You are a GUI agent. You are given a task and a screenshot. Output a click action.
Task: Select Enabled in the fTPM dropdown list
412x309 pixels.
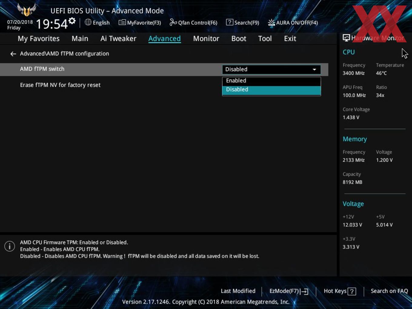pyautogui.click(x=271, y=81)
